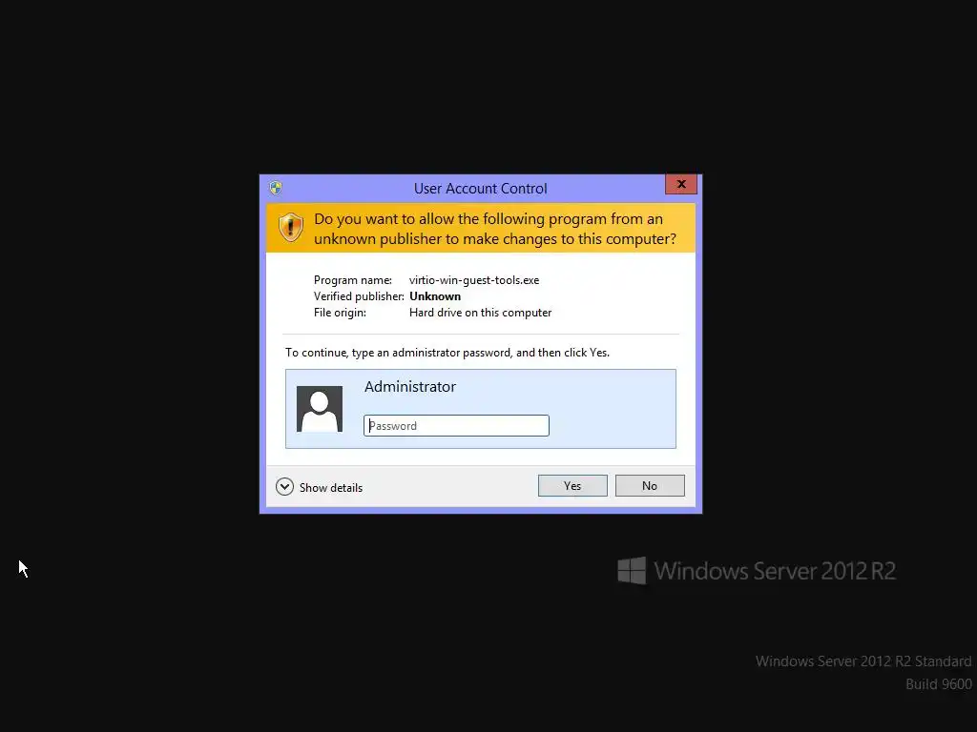
Task: Click the Administrator user avatar
Action: [x=320, y=409]
